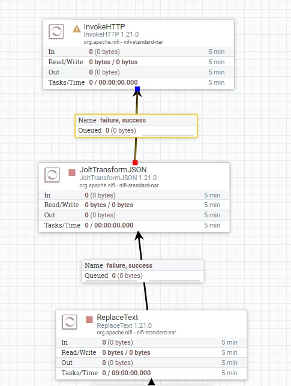Click the Queued row of lower connection

pos(143,276)
